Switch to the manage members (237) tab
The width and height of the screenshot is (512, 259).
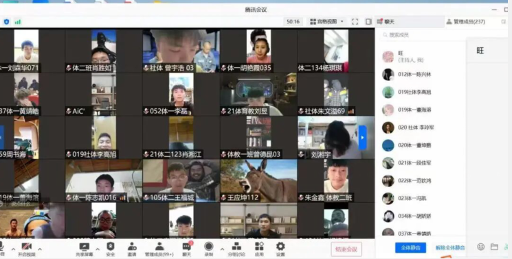point(466,22)
